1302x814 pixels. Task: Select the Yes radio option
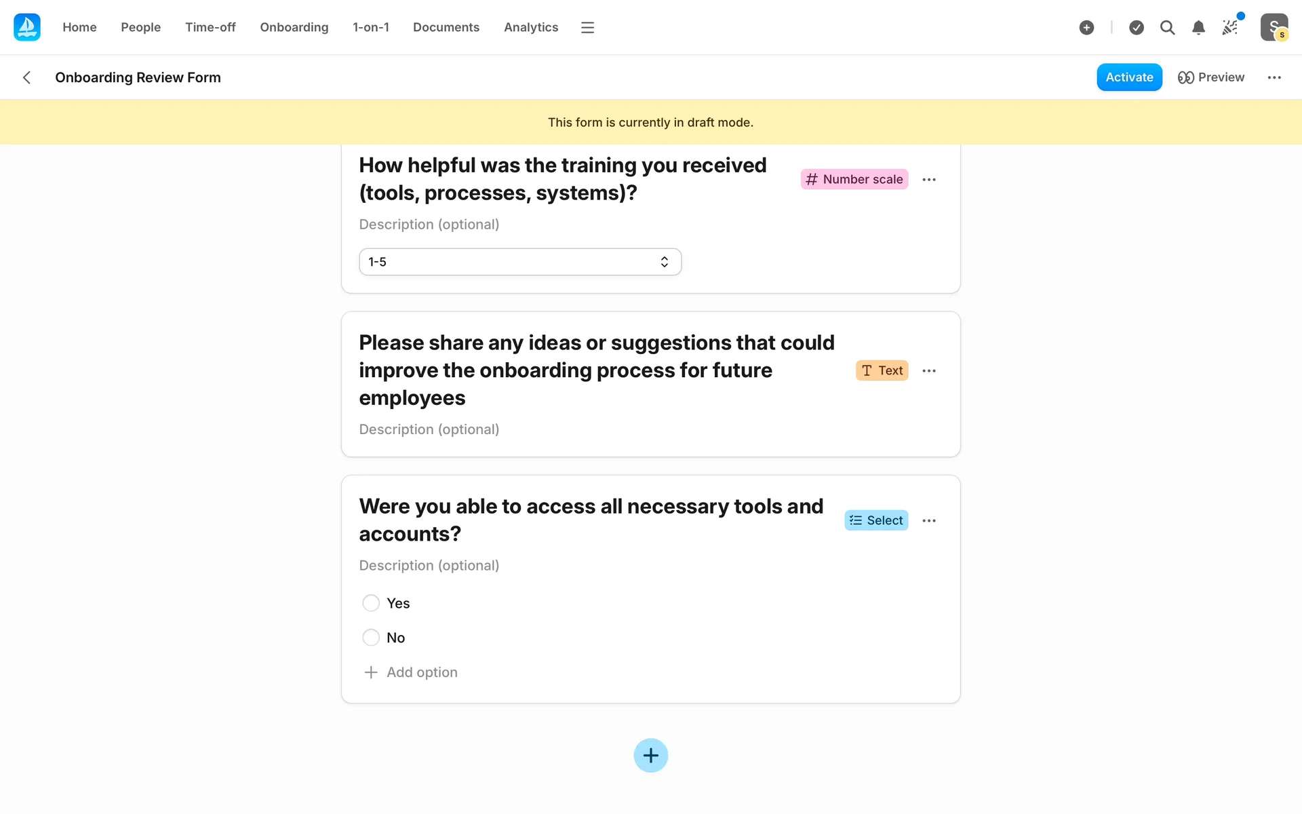[371, 603]
